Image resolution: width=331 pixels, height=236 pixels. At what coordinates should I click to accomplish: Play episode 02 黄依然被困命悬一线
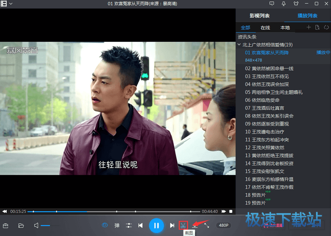tap(269, 68)
